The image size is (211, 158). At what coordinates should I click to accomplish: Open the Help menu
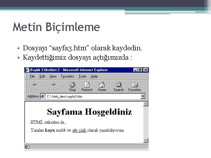coord(94,76)
